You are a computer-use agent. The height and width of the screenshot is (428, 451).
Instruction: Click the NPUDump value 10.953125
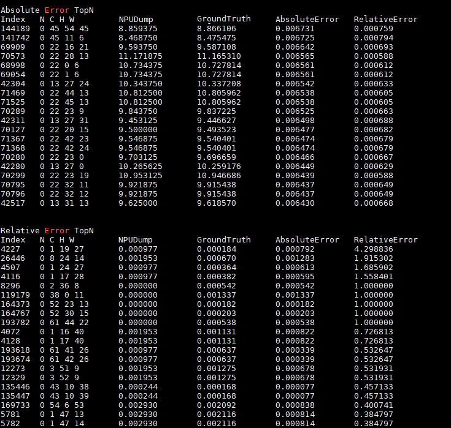click(141, 174)
